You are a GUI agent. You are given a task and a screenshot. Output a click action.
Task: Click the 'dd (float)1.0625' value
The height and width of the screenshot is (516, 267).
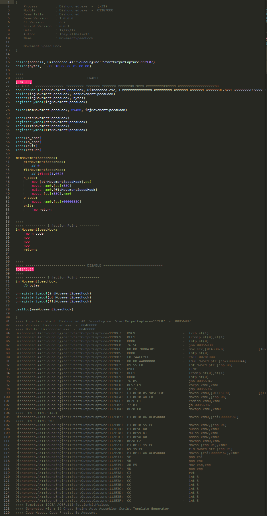[x=47, y=174]
